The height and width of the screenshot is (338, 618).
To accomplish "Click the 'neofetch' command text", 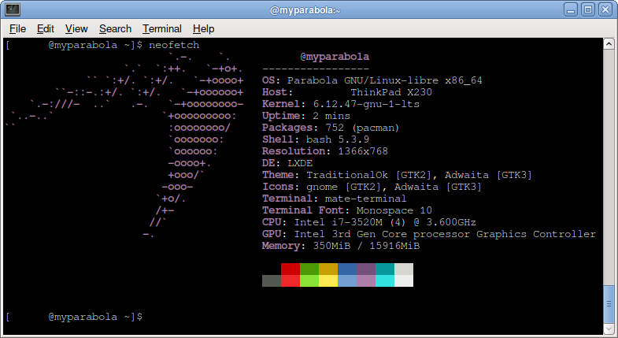I will (x=174, y=45).
